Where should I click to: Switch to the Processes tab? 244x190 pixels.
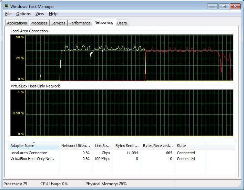[39, 23]
